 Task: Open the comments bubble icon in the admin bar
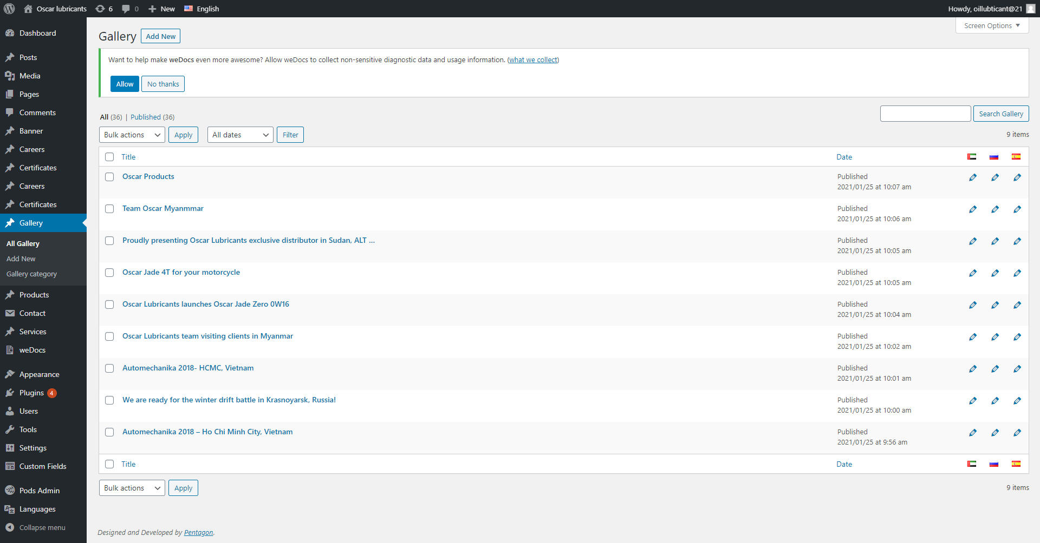click(x=126, y=9)
